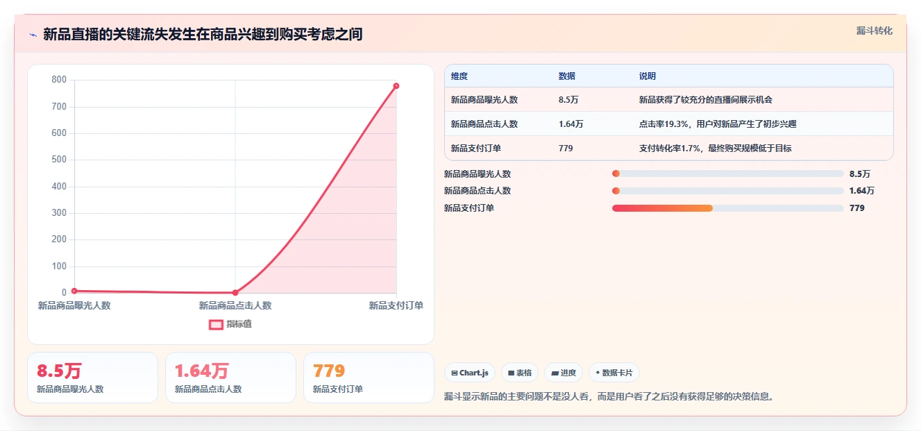Click the 新品商品点击人数 table row label
The height and width of the screenshot is (431, 921).
pos(484,124)
